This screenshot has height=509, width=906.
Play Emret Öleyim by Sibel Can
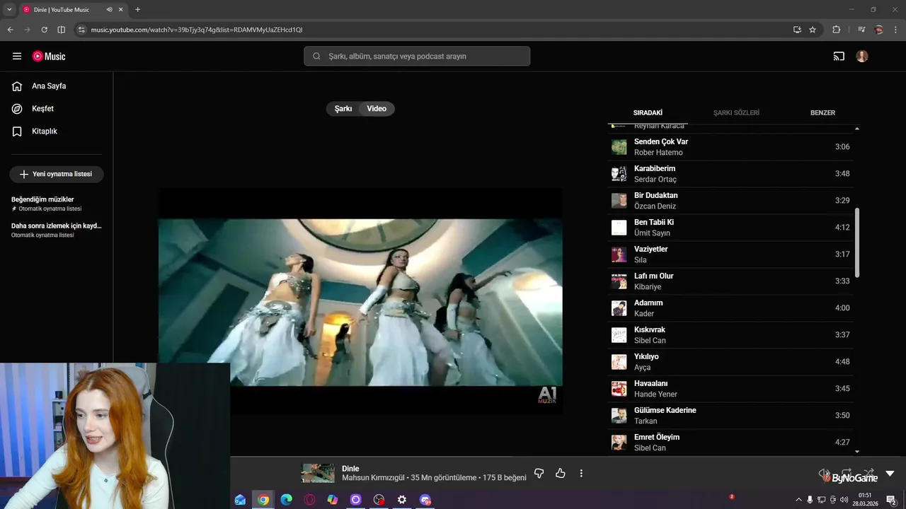(x=730, y=443)
